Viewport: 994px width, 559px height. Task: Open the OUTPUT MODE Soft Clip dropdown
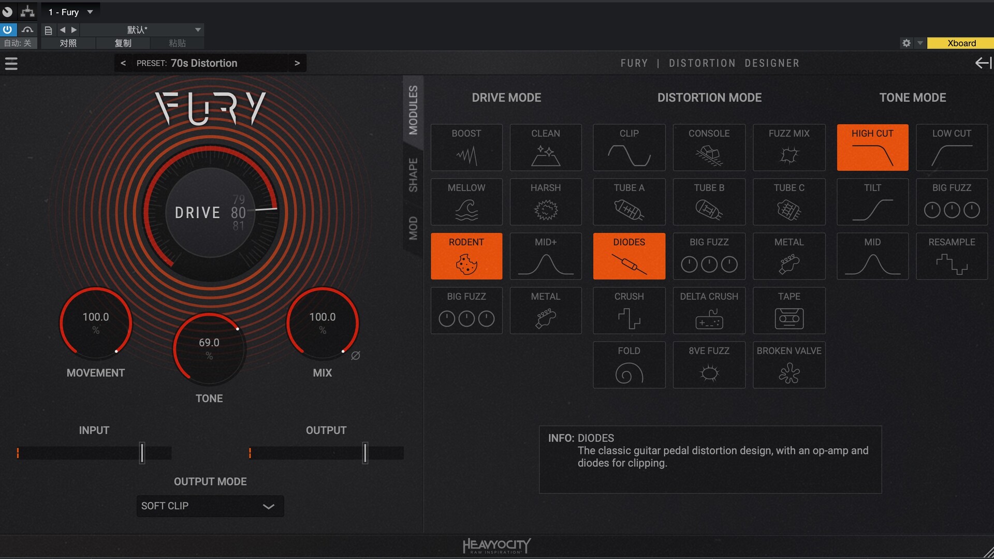point(210,506)
